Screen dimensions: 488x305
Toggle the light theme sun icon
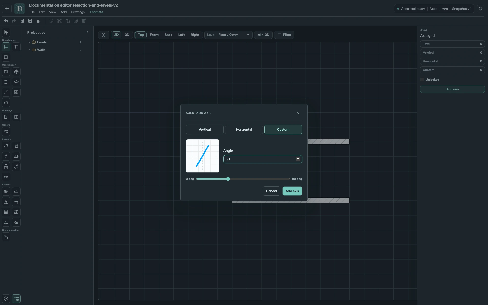tap(481, 9)
